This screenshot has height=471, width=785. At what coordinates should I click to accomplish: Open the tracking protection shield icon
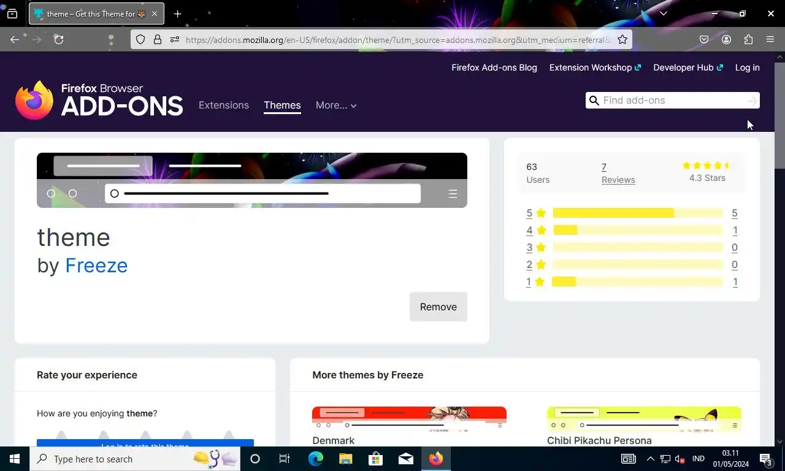[x=140, y=39]
